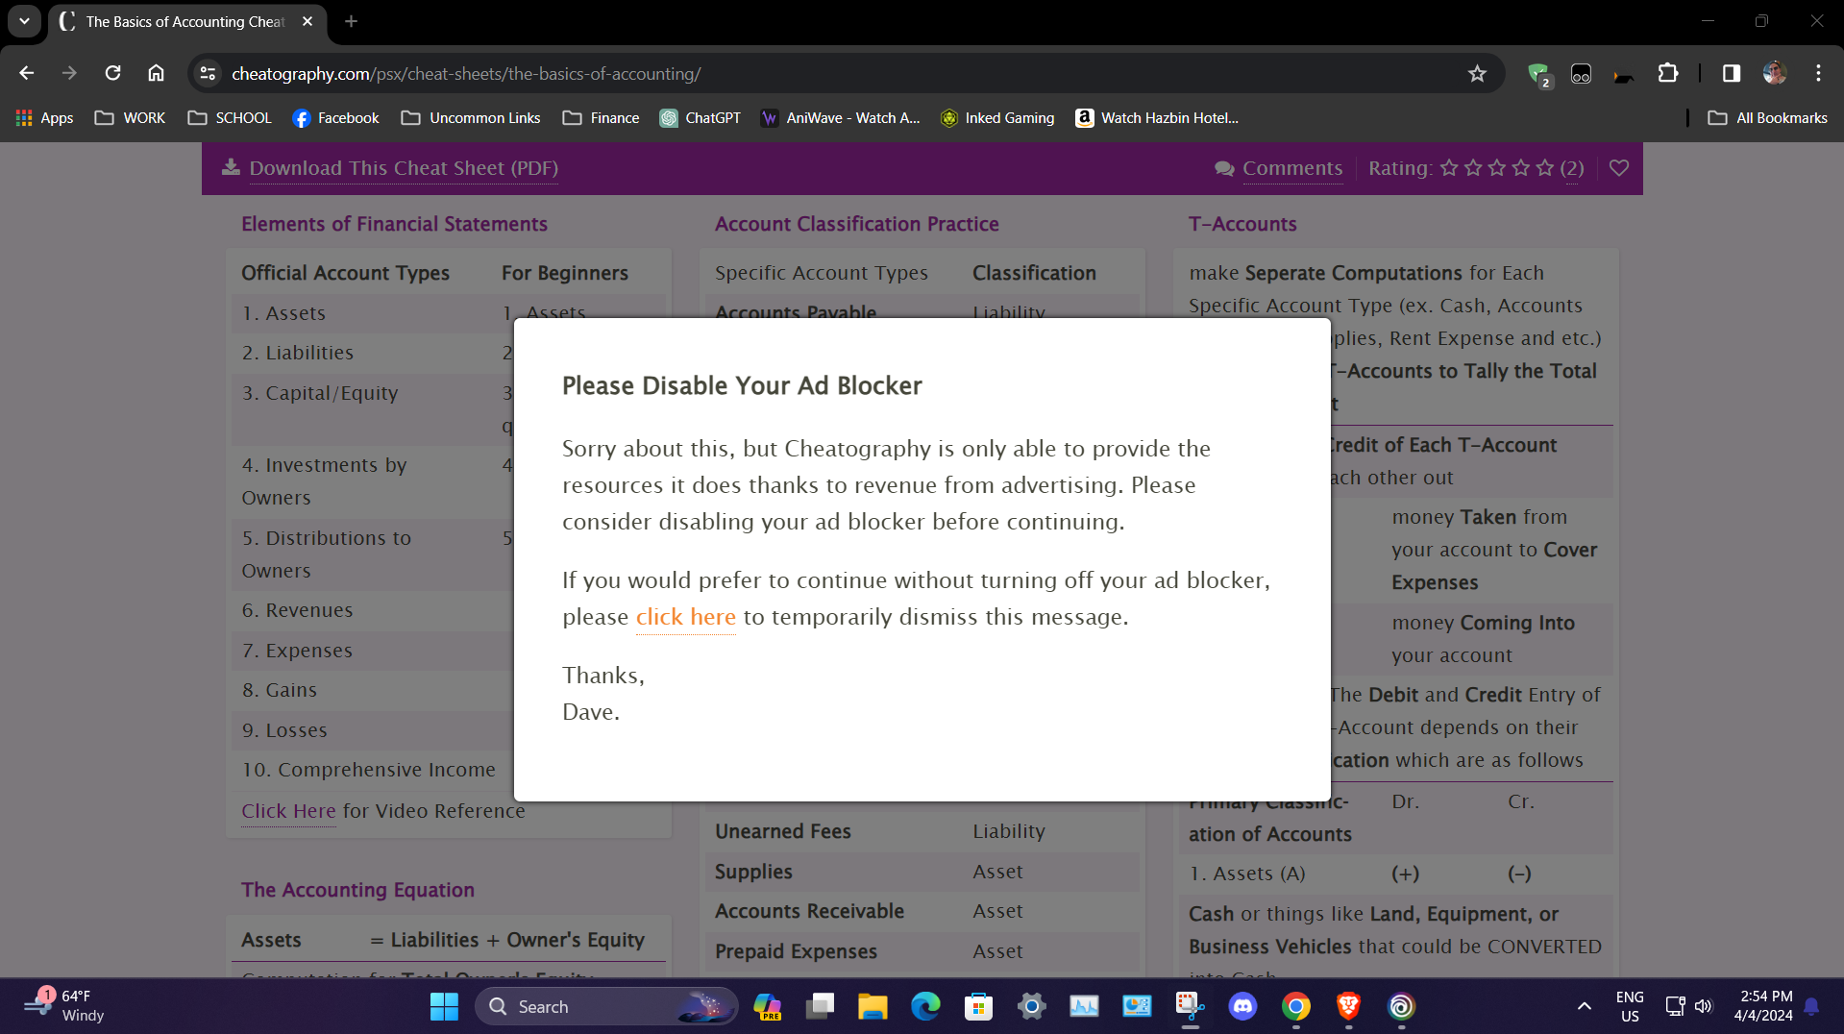
Task: Show hidden system tray icons
Action: [1584, 1006]
